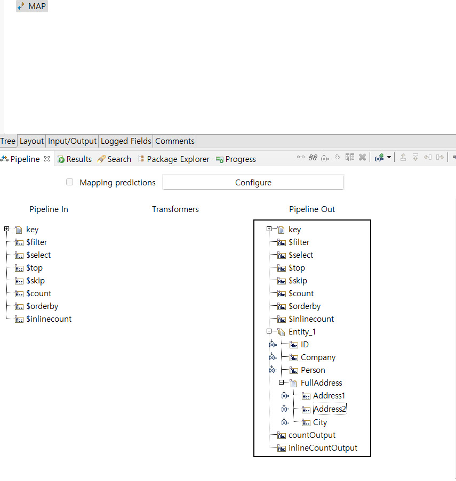Select $orderby in the Pipeline In tree
This screenshot has height=481, width=456.
click(x=42, y=306)
